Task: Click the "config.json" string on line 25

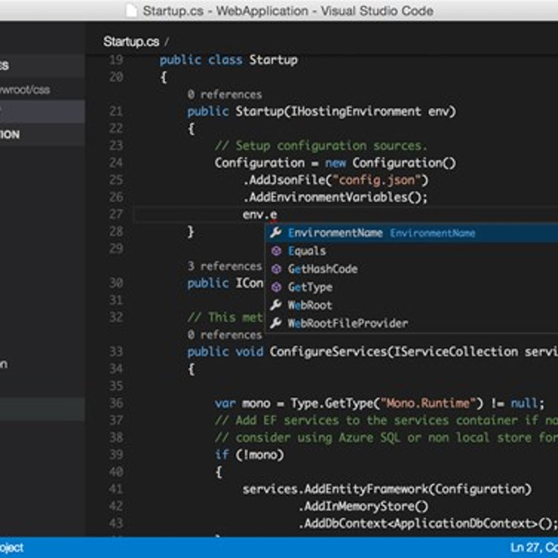Action: (x=376, y=180)
